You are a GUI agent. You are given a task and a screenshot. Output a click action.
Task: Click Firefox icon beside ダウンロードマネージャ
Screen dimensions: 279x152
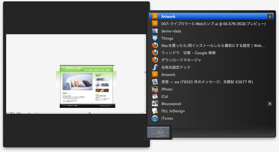point(155,60)
